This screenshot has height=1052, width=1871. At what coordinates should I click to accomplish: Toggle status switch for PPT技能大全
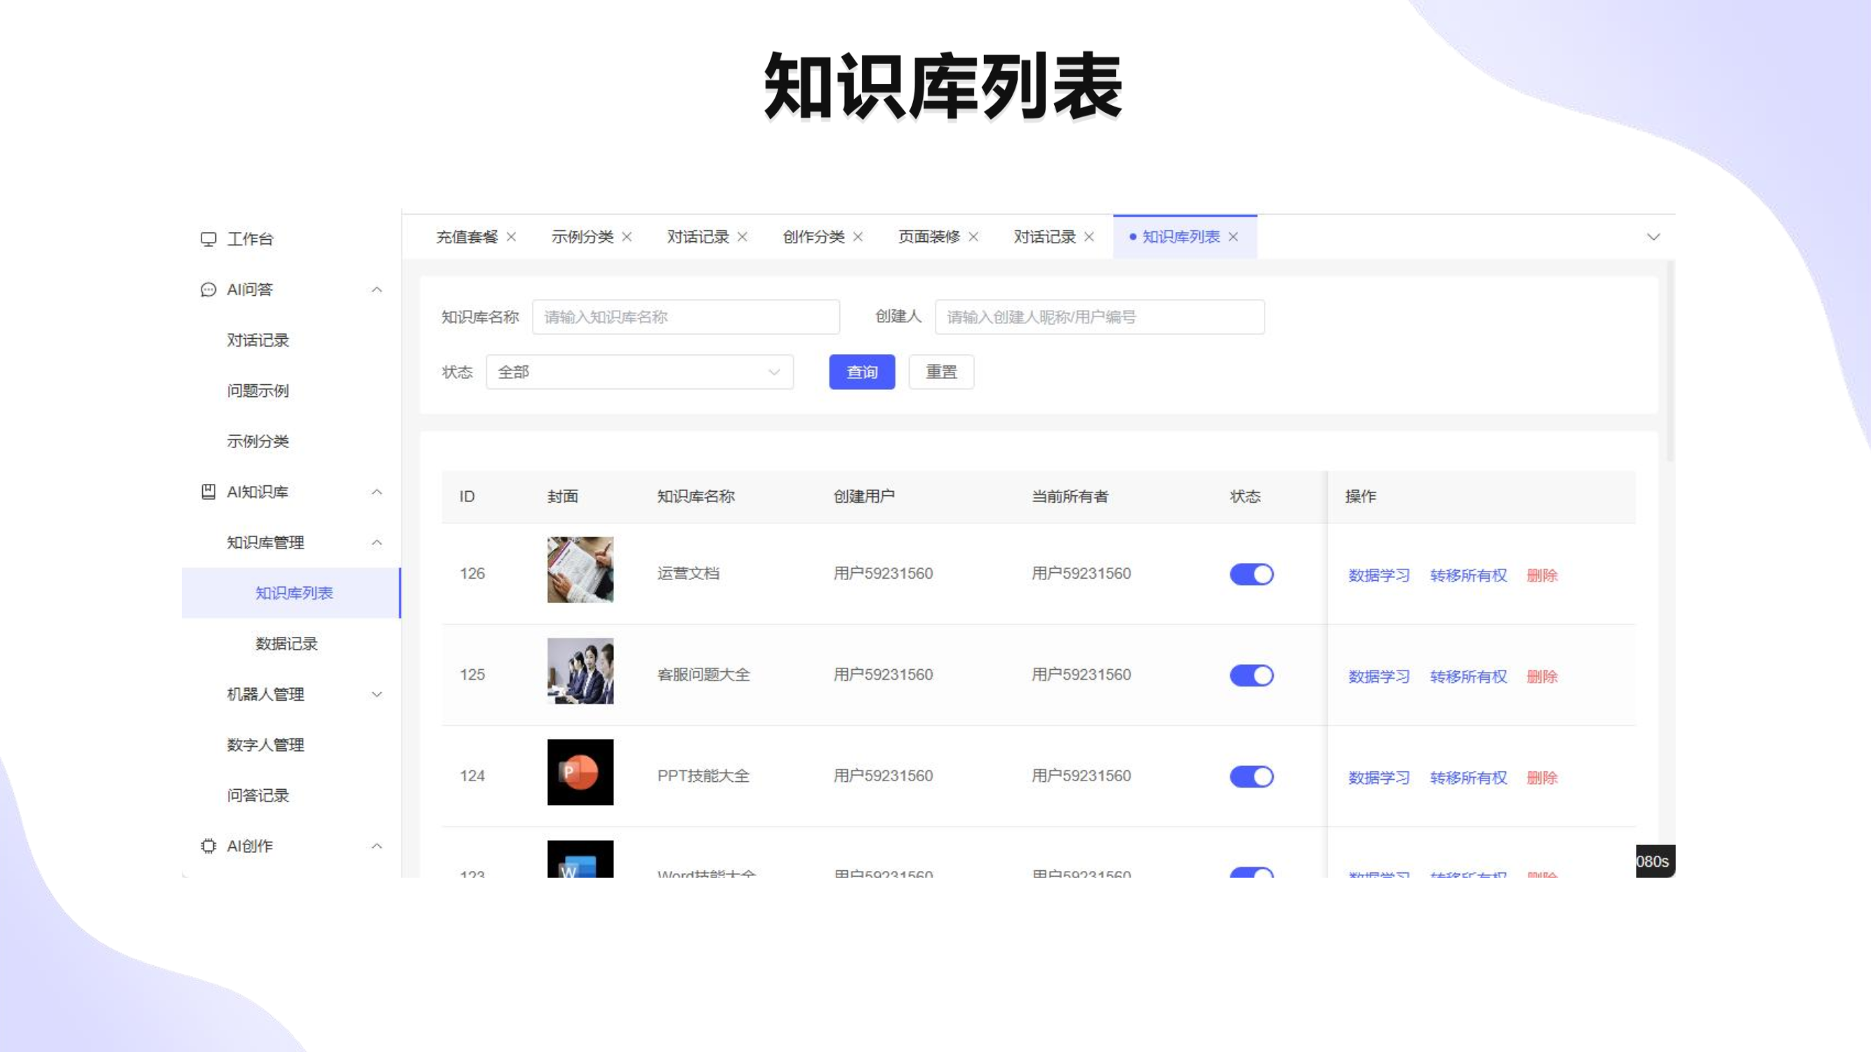1251,777
